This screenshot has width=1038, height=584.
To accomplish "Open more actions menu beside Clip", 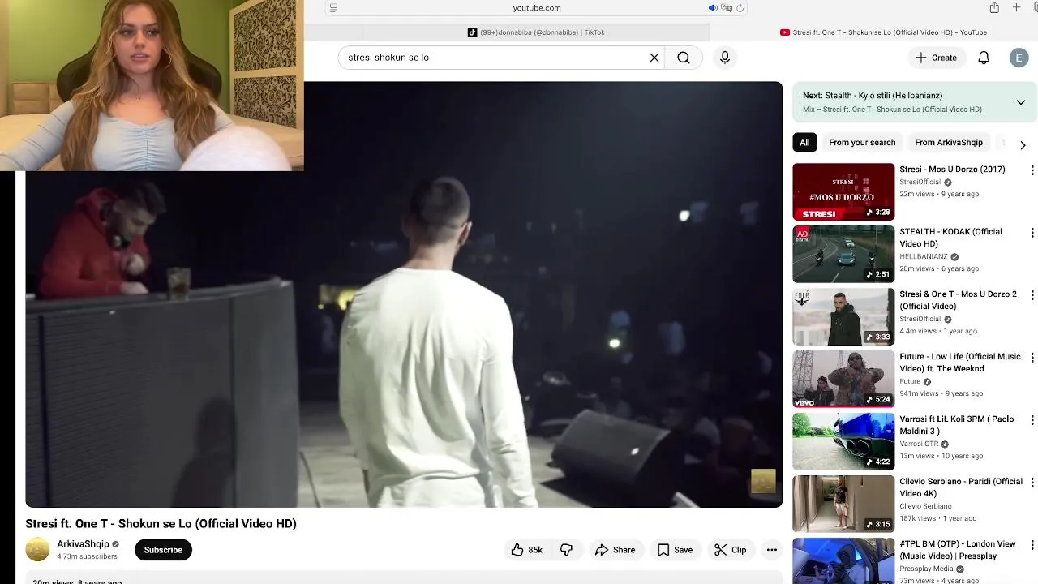I will coord(772,550).
